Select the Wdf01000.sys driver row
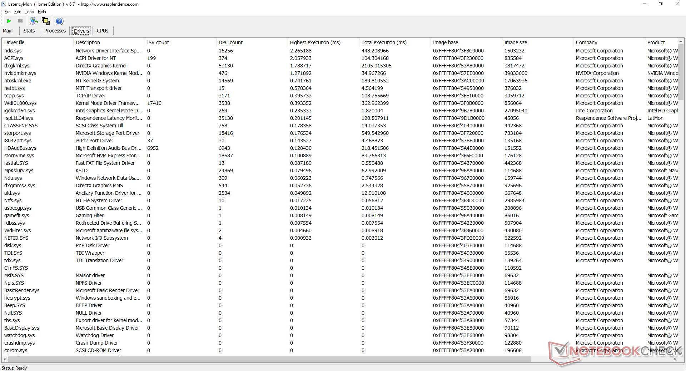The height and width of the screenshot is (371, 686). (x=340, y=103)
